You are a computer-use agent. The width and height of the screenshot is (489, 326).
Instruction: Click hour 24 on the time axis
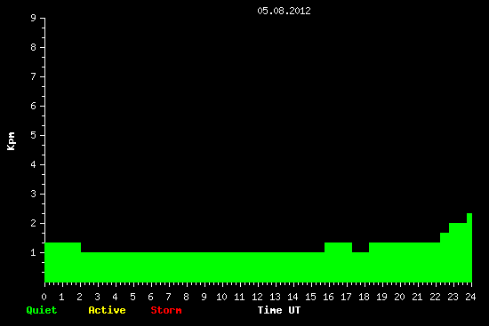pyautogui.click(x=470, y=297)
